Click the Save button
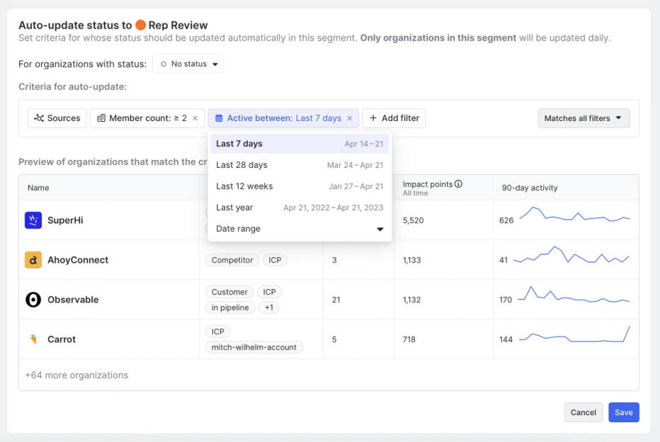 [x=623, y=412]
